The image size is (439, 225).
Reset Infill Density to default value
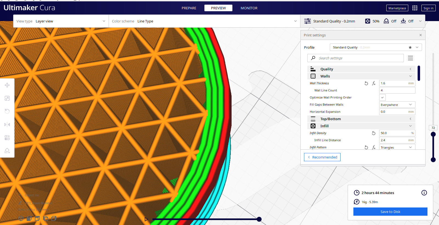(x=374, y=133)
